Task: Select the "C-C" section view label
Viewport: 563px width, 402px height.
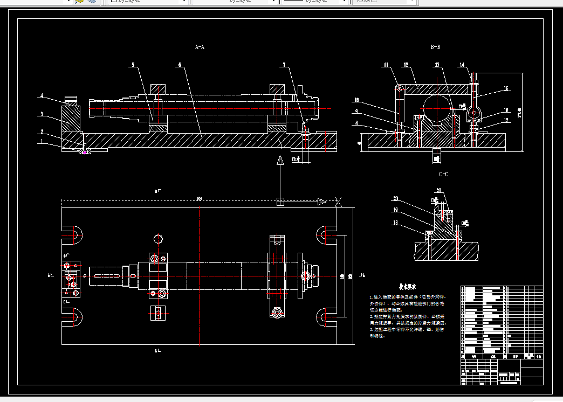Action: 444,174
